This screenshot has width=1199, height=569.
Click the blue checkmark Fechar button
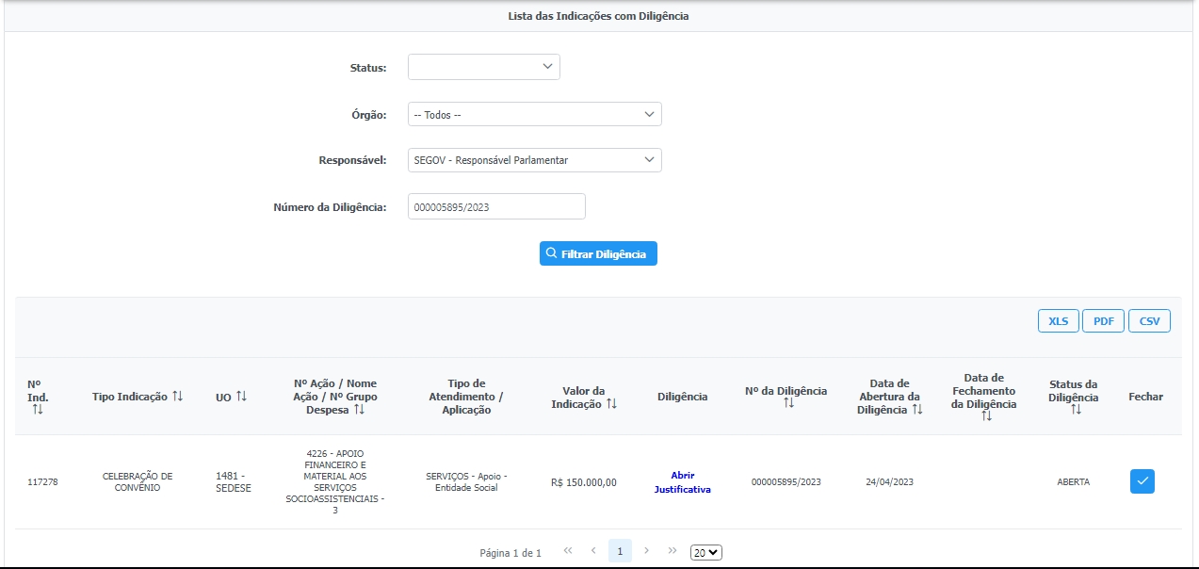click(1142, 481)
